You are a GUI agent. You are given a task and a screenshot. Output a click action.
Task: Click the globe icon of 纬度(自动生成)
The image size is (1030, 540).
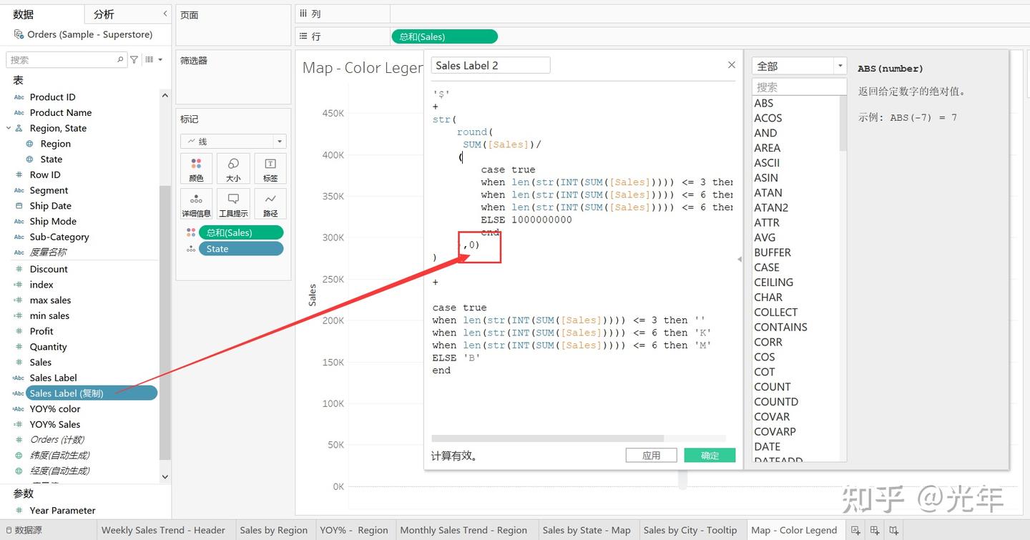(19, 456)
